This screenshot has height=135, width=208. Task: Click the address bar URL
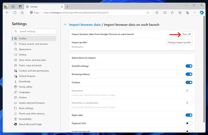[x=76, y=13]
